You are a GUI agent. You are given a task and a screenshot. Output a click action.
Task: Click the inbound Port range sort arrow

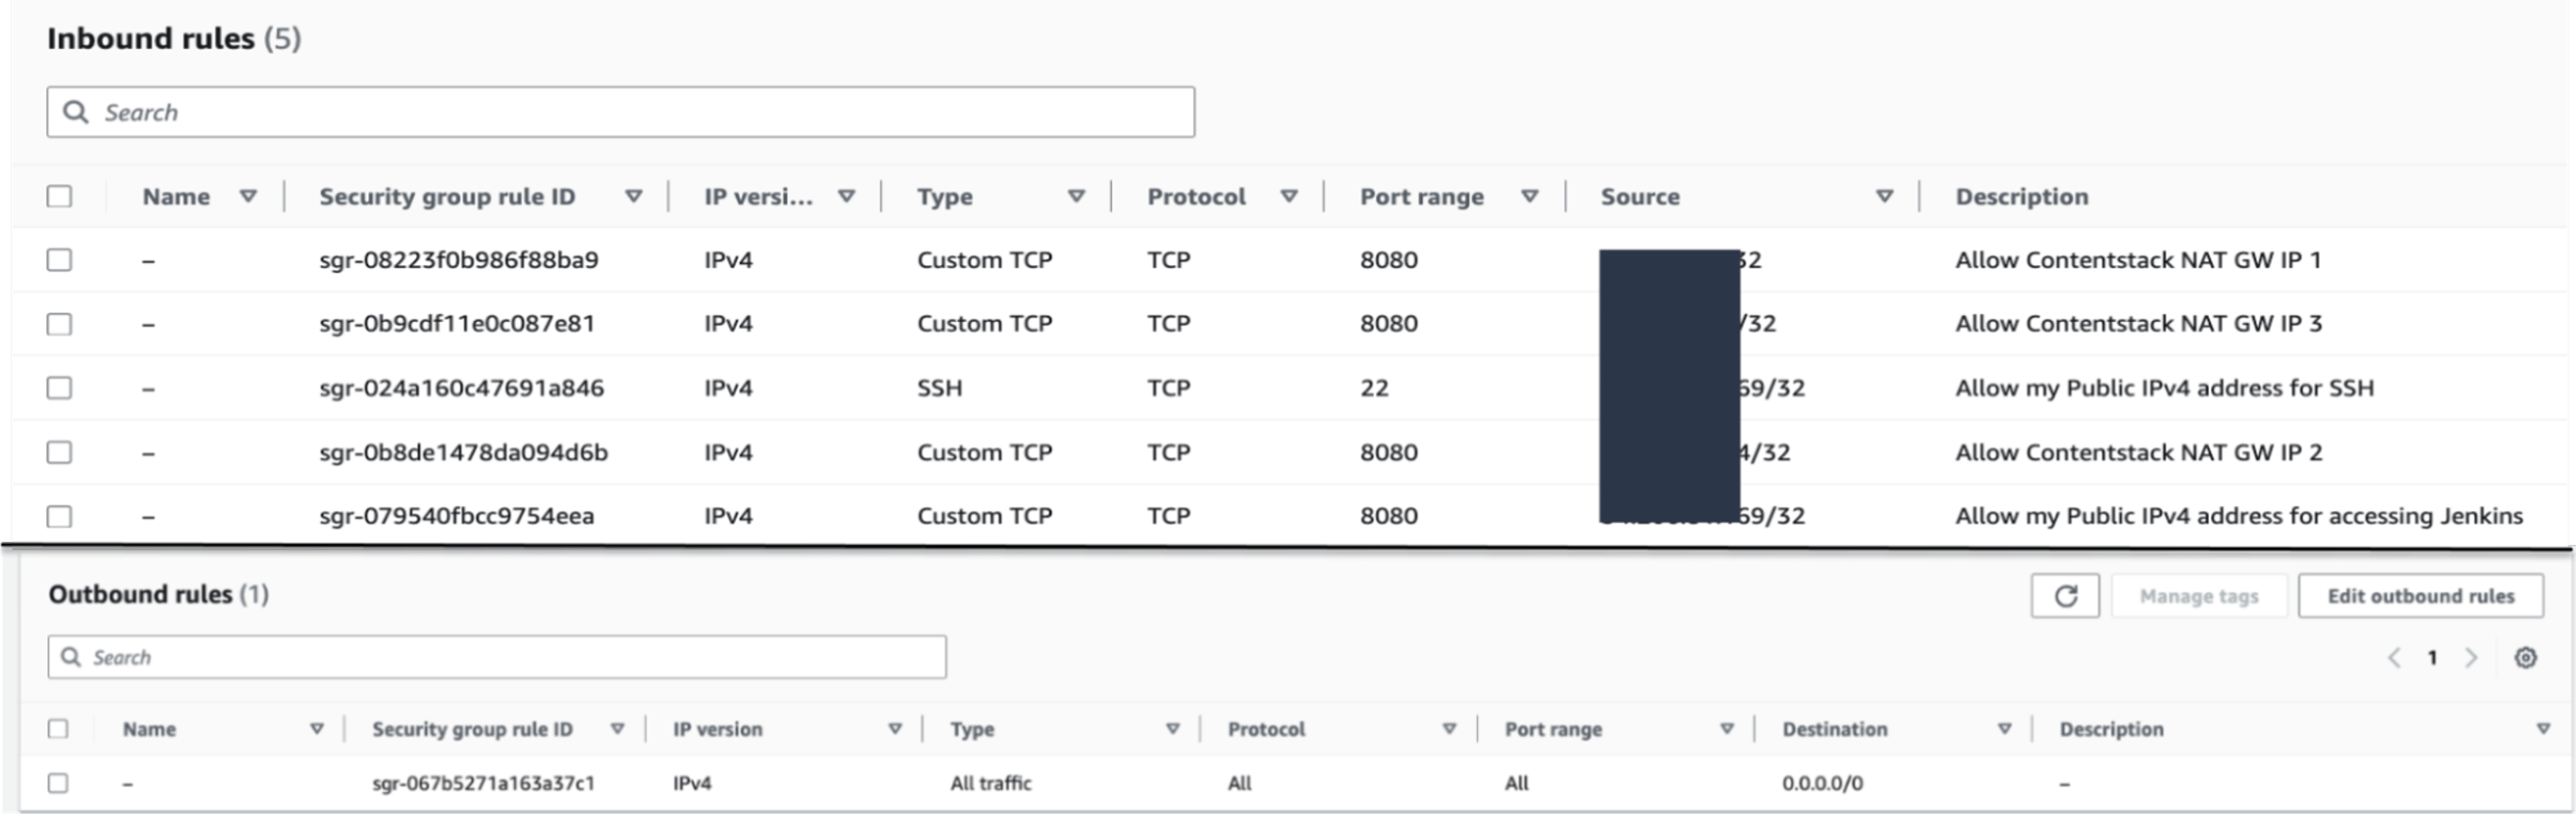click(x=1529, y=196)
